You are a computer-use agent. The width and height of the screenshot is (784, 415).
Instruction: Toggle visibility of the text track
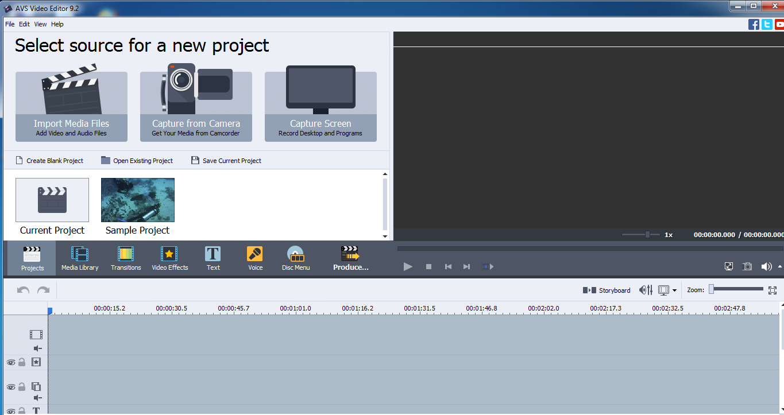(10, 411)
